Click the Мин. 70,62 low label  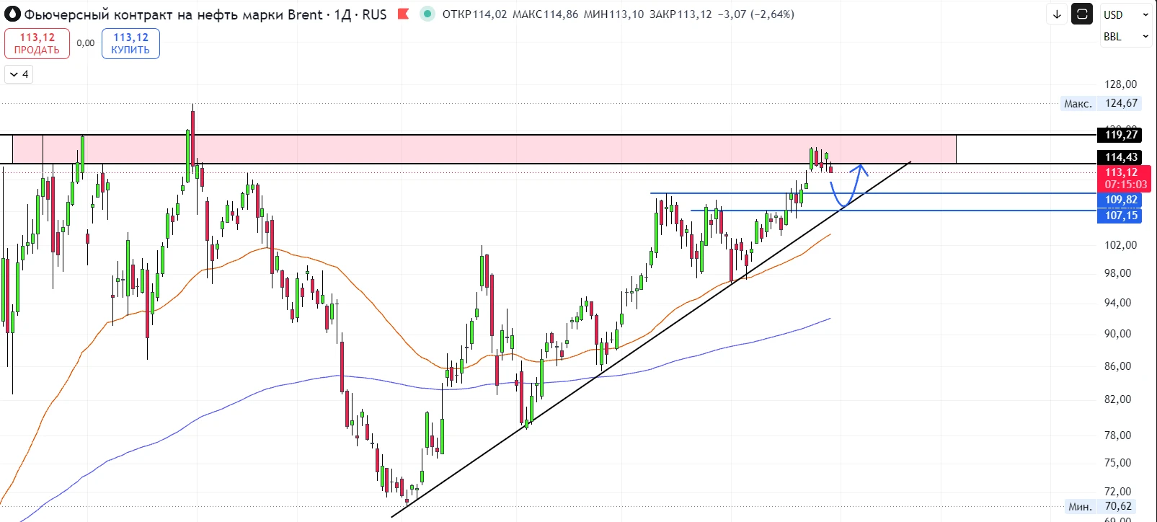click(1101, 506)
